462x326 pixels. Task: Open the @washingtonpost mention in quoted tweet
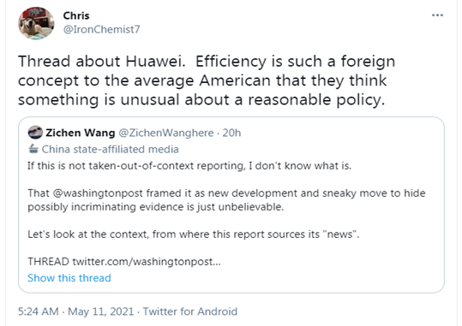(x=98, y=193)
